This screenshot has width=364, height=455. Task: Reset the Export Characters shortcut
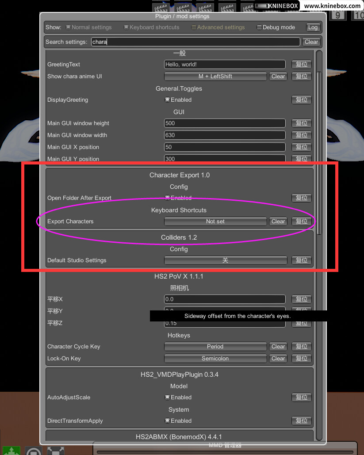click(x=302, y=222)
